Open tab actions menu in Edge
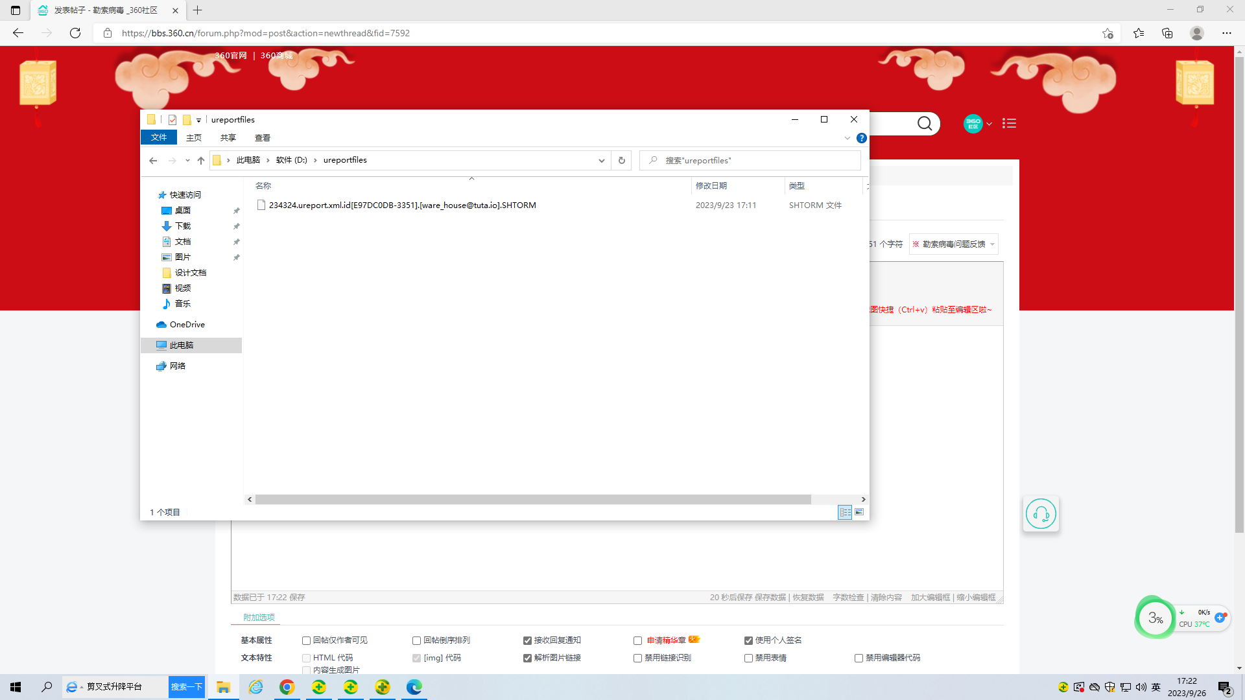Screen dimensions: 1245x700 16,10
